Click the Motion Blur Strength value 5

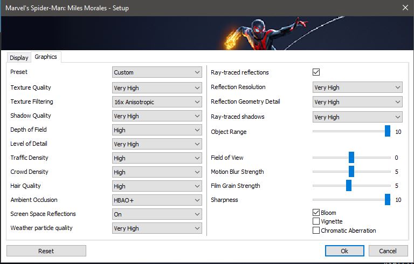(397, 172)
